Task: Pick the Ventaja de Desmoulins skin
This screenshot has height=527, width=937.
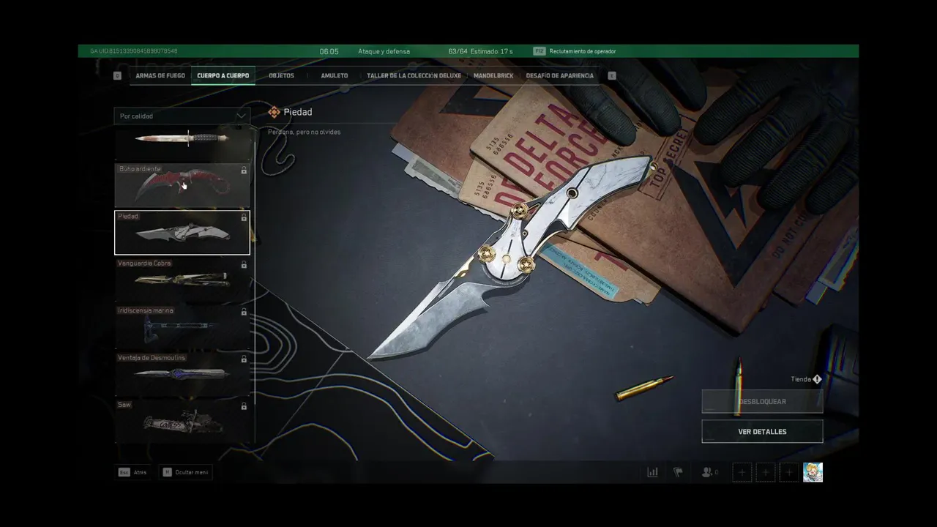Action: [x=182, y=373]
